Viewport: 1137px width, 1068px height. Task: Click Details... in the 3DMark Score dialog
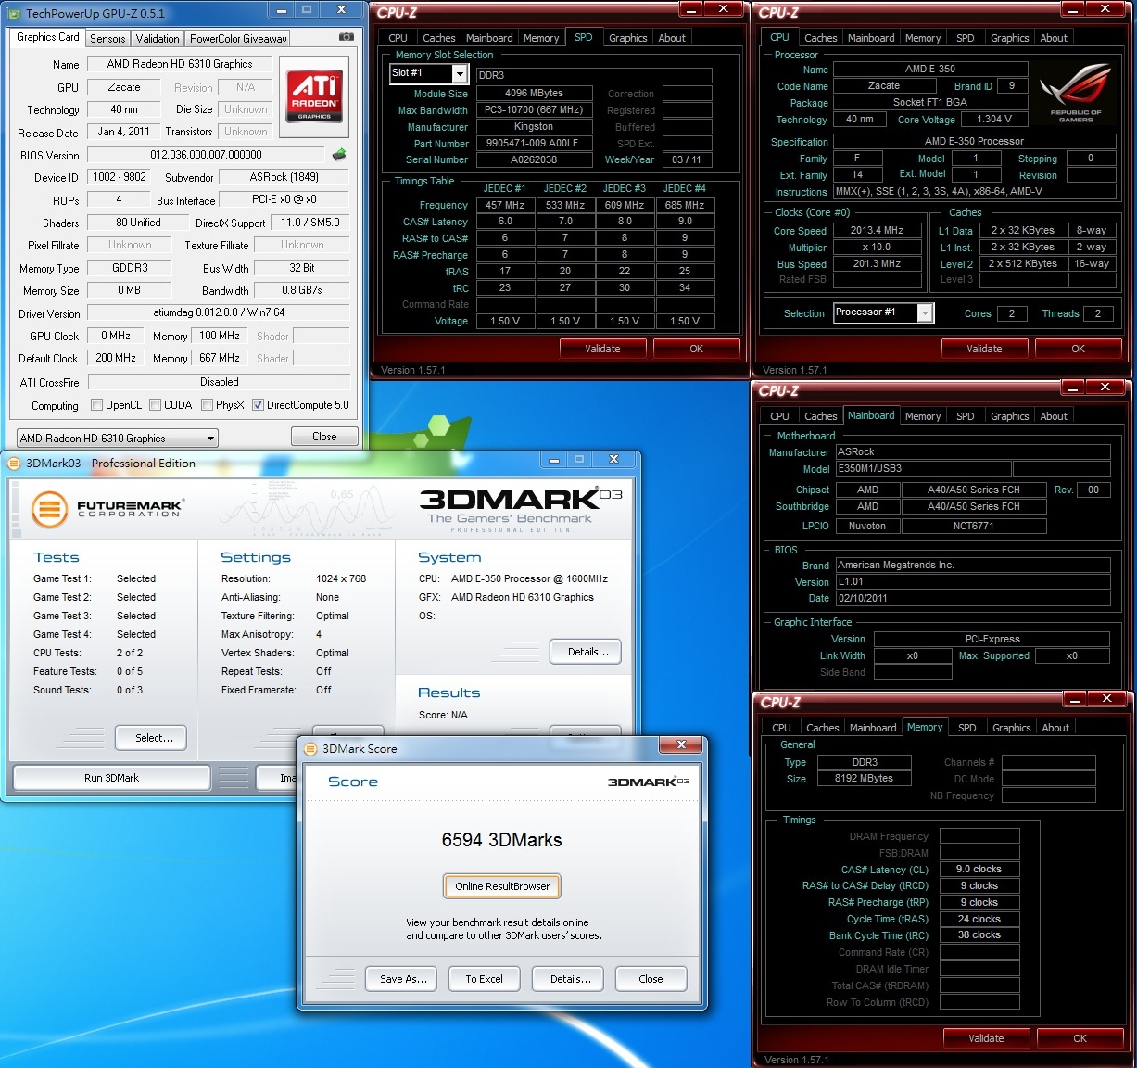(x=570, y=979)
